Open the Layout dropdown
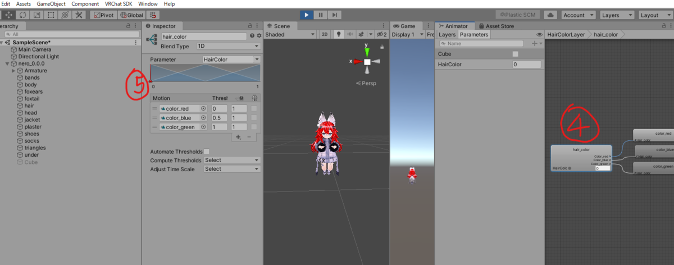 tap(655, 15)
